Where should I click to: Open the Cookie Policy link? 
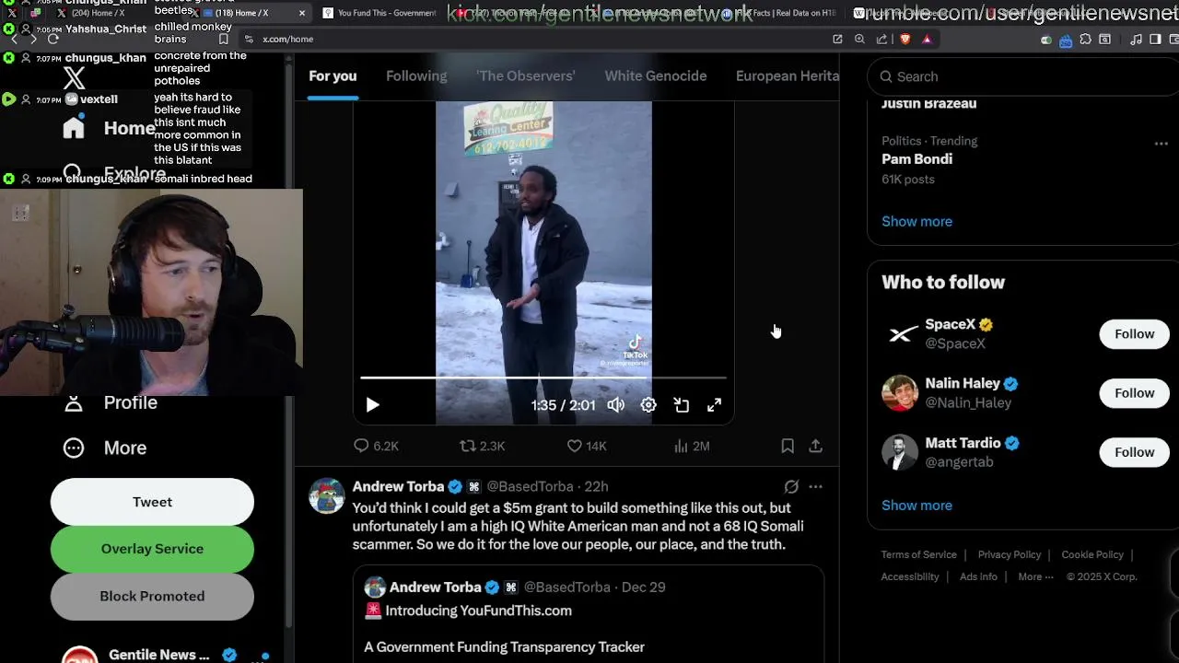(1092, 554)
